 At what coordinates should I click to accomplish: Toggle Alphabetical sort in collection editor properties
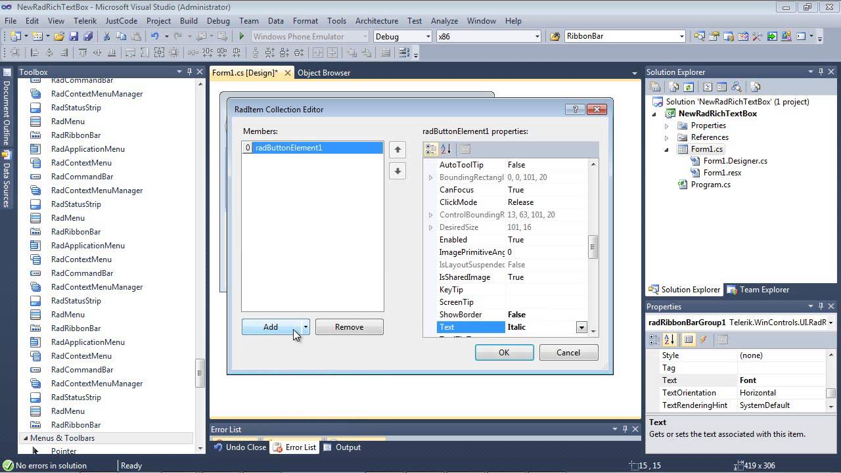pos(445,149)
